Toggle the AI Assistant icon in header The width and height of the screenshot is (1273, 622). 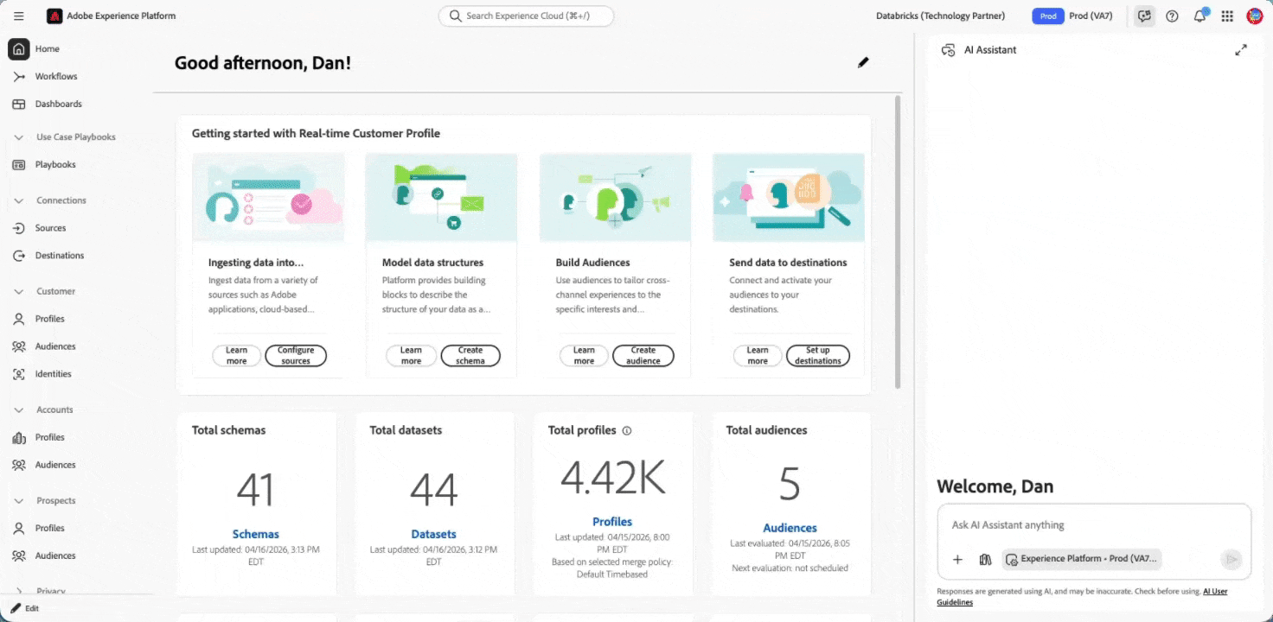pyautogui.click(x=1145, y=16)
